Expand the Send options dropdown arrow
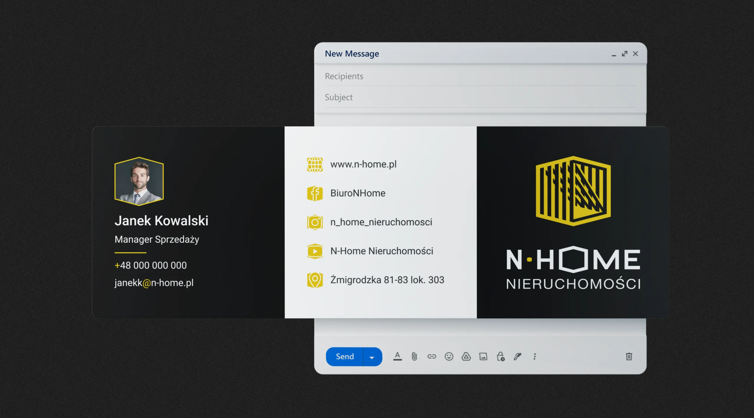The height and width of the screenshot is (418, 754). pyautogui.click(x=372, y=357)
